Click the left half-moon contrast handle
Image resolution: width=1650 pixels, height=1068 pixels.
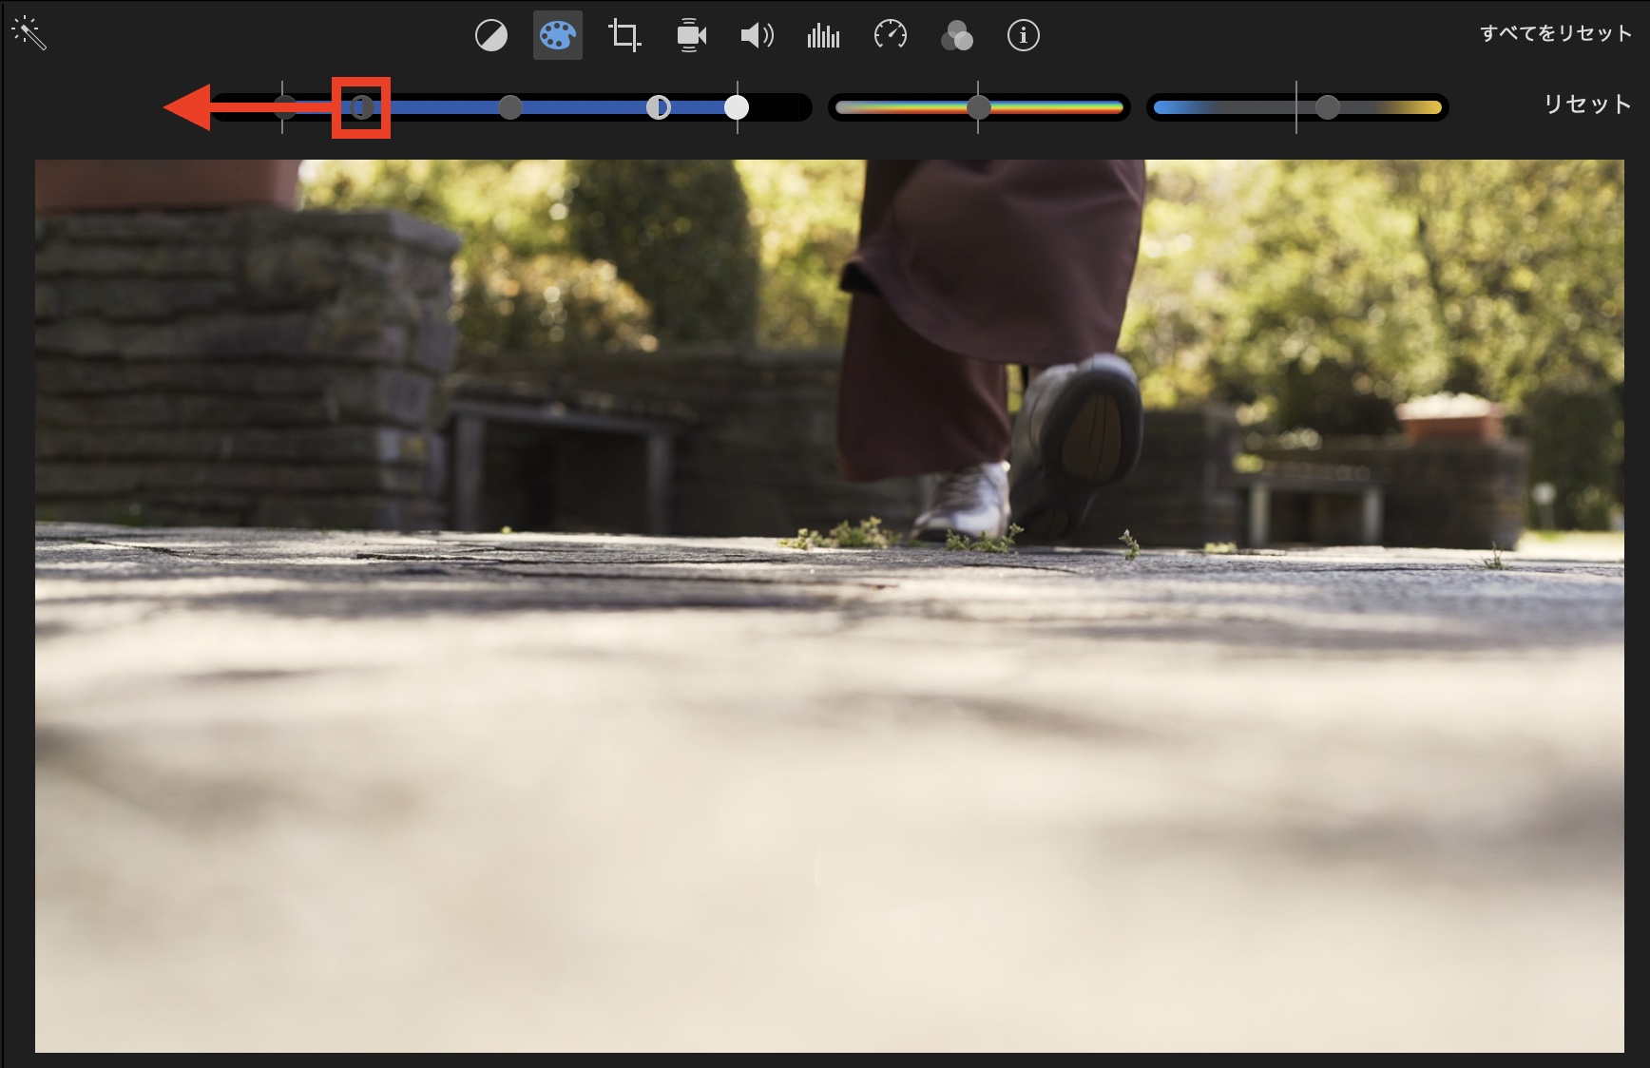click(x=361, y=107)
